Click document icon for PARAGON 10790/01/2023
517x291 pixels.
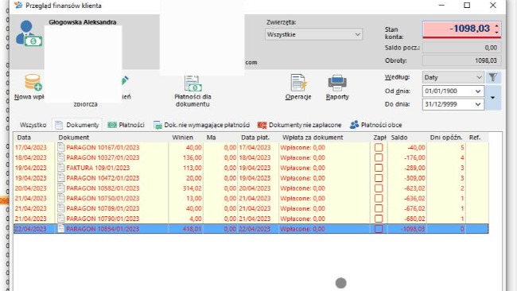point(60,219)
